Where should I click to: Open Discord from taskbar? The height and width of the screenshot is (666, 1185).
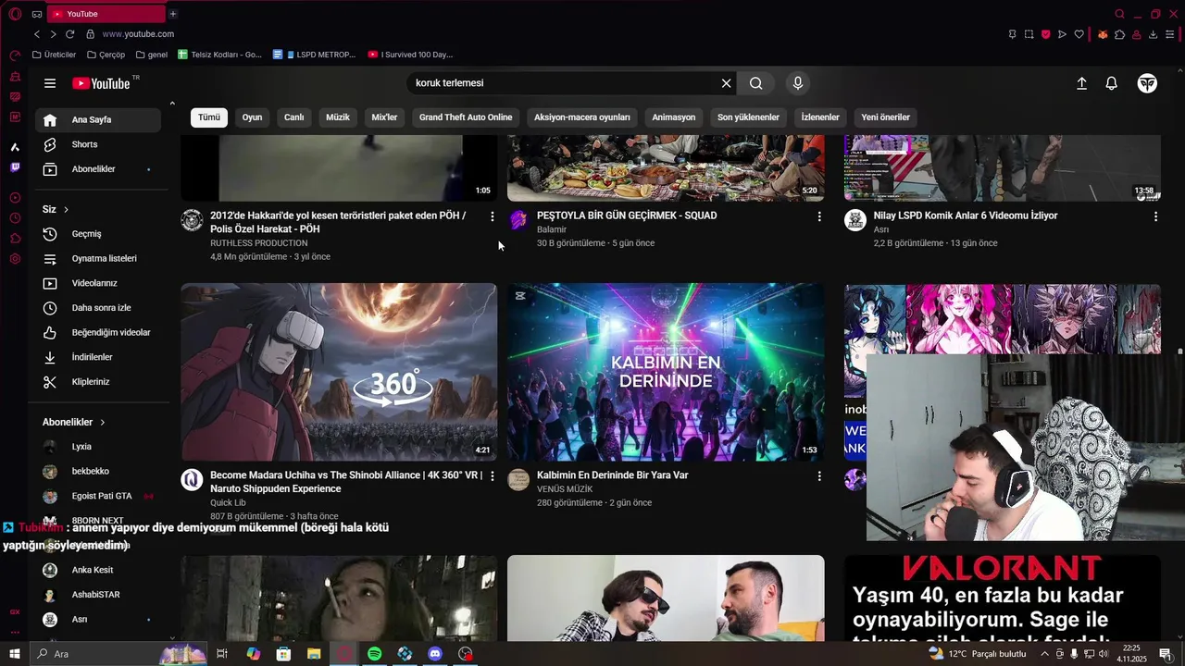[435, 654]
